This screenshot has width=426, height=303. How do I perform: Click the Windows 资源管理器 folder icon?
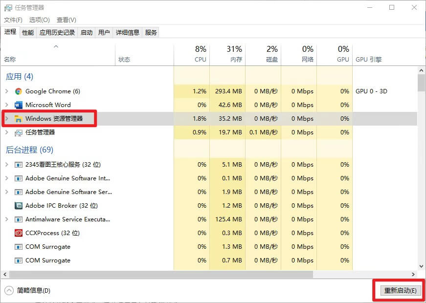[19, 119]
